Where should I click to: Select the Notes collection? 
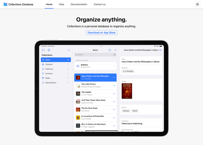pyautogui.click(x=56, y=78)
